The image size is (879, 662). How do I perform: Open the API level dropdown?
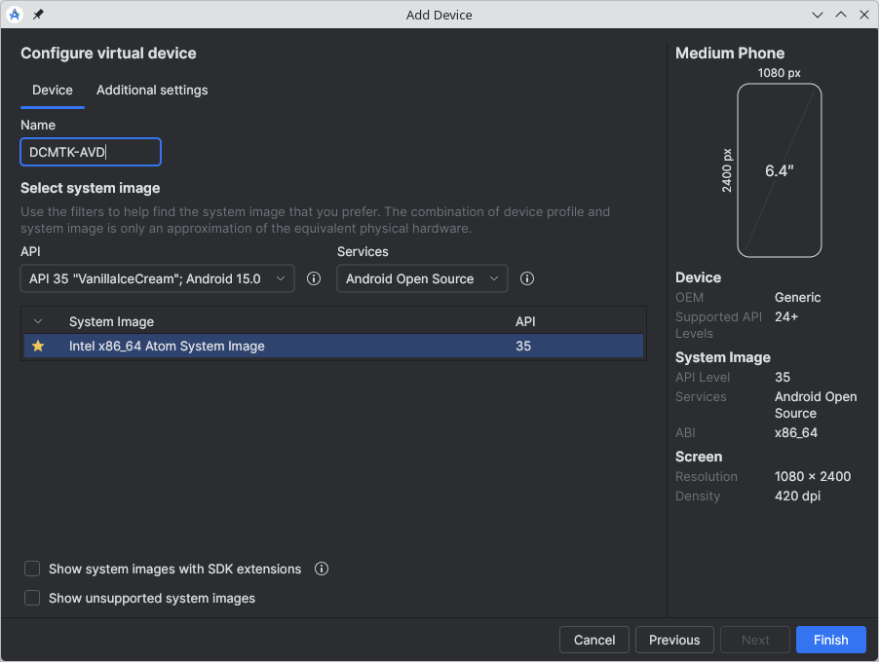tap(157, 278)
